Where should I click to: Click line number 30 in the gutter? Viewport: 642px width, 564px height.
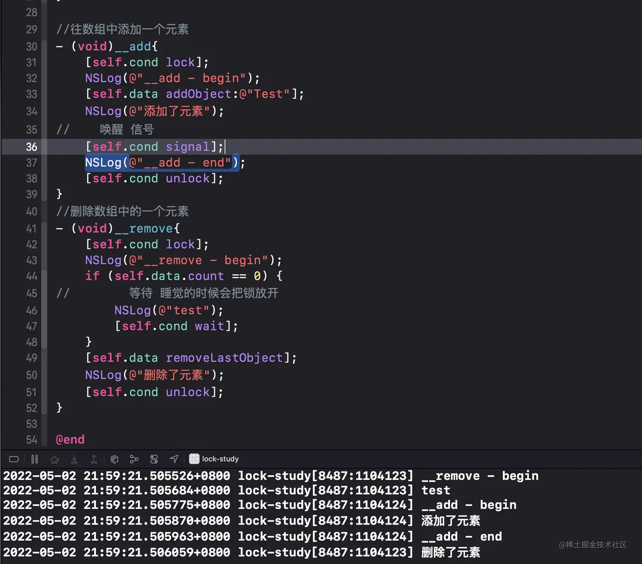pos(32,46)
